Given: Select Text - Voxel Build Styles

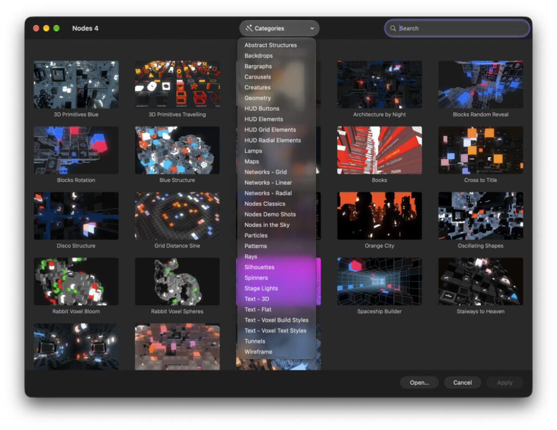Looking at the screenshot, I should point(276,320).
